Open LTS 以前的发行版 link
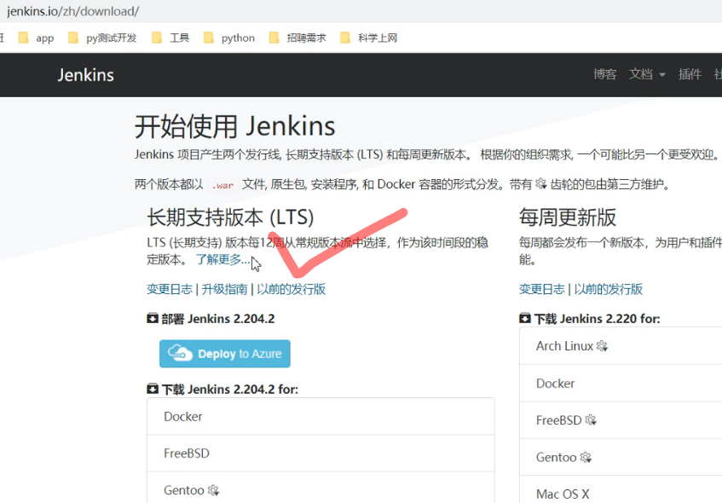722x503 pixels. point(291,289)
